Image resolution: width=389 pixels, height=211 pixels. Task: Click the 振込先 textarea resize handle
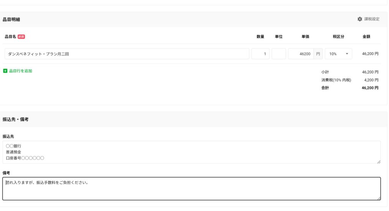pyautogui.click(x=378, y=161)
